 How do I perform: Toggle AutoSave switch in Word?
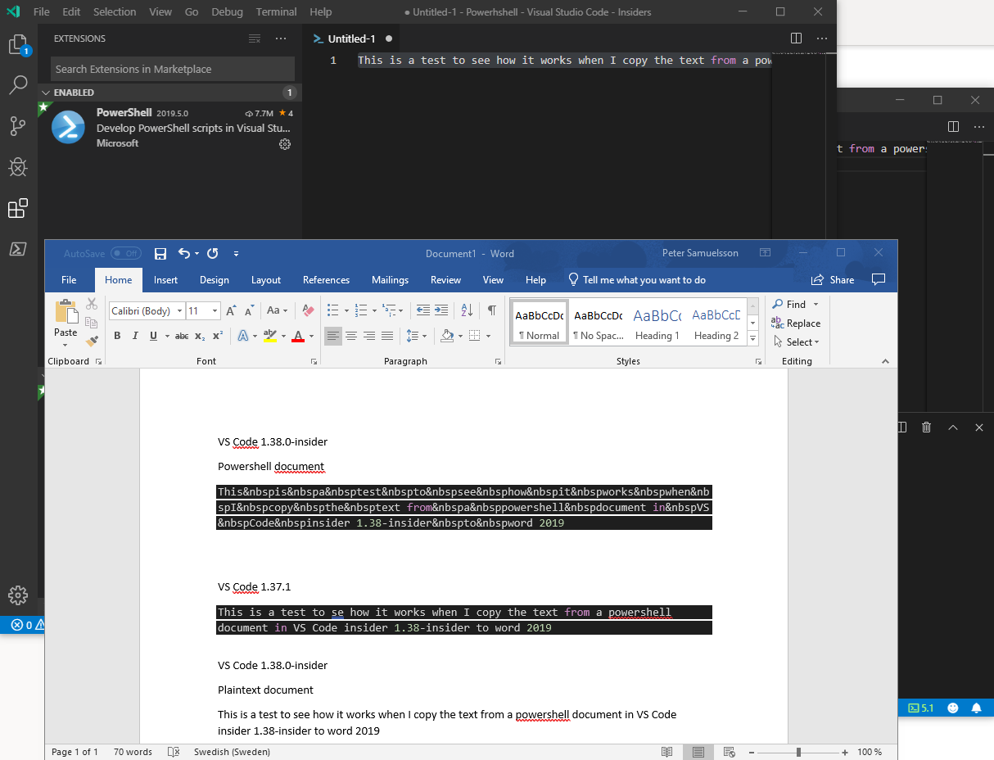click(x=125, y=254)
